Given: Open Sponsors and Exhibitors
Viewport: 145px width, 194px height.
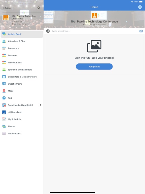Looking at the screenshot, I should coord(22,70).
